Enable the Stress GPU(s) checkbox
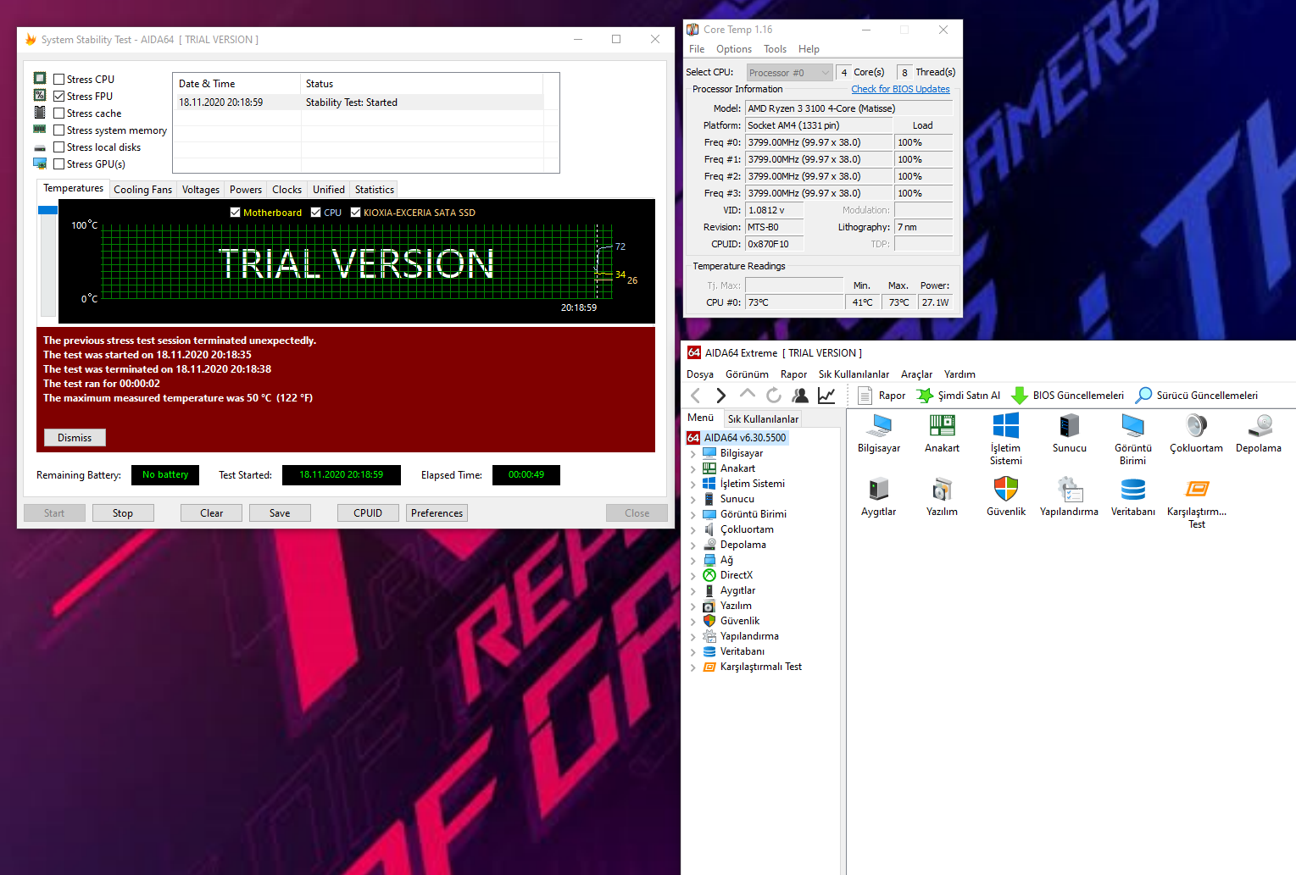This screenshot has width=1296, height=875. click(x=59, y=164)
